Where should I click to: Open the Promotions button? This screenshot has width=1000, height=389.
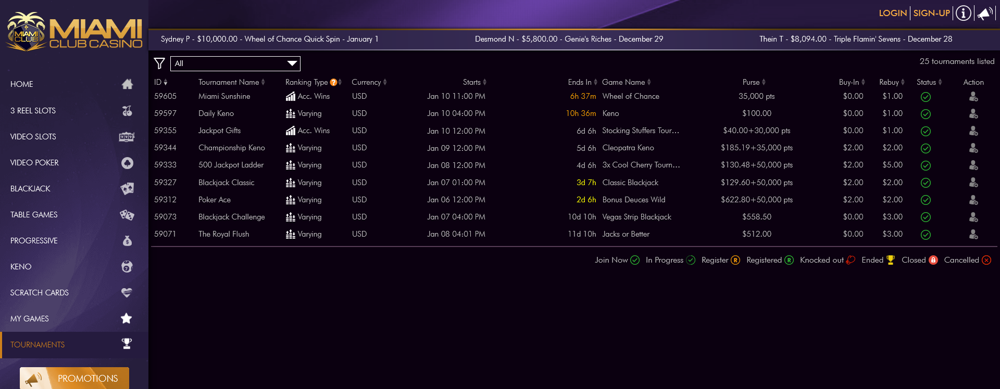74,378
